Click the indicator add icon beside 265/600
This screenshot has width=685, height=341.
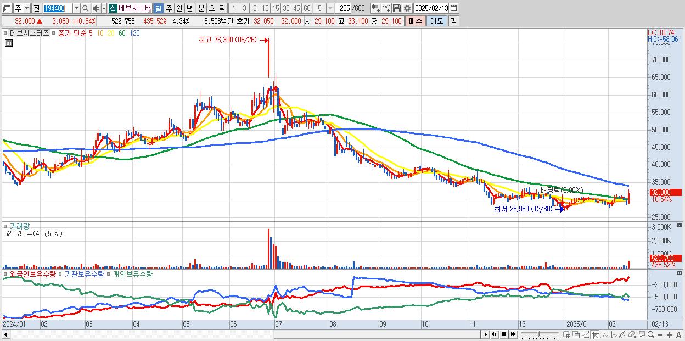(x=376, y=8)
